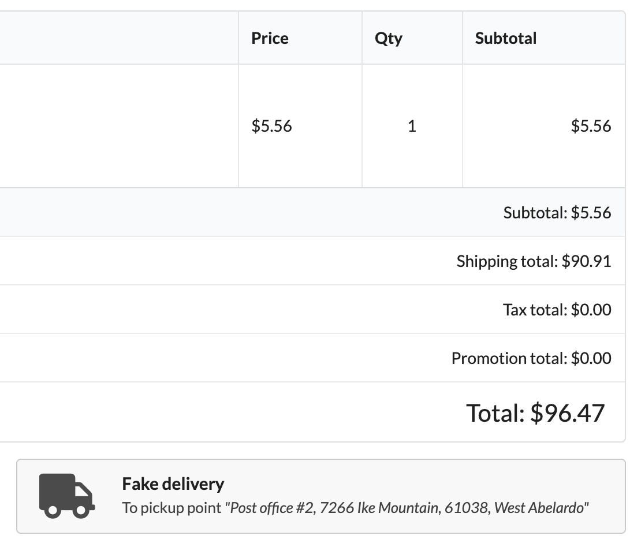641x550 pixels.
Task: Click the Price column header
Action: point(270,38)
